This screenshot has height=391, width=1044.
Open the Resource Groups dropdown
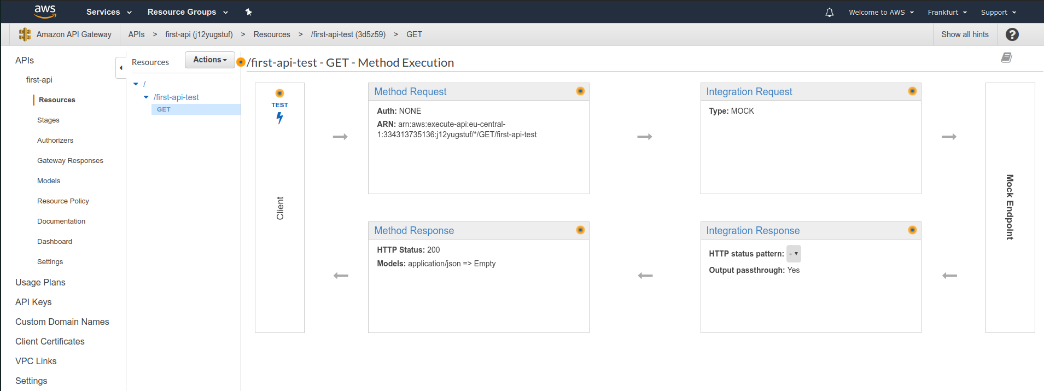[188, 12]
